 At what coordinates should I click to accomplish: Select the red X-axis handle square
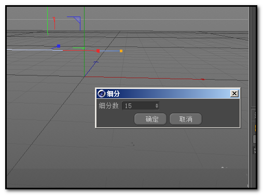[98, 51]
